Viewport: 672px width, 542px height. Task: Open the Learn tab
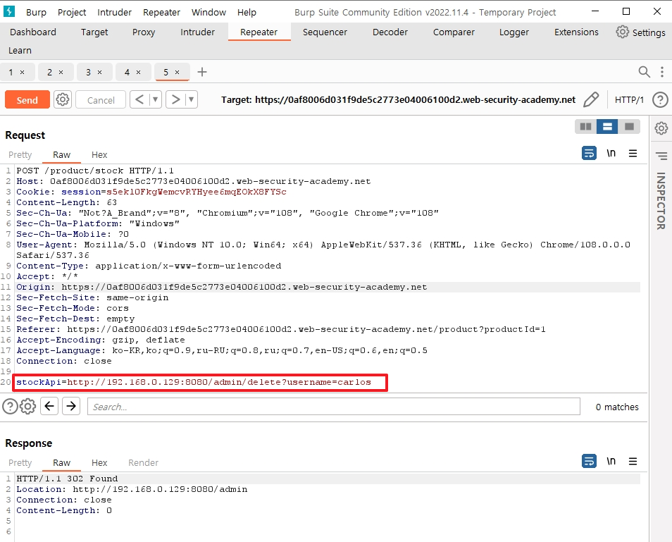tap(20, 51)
